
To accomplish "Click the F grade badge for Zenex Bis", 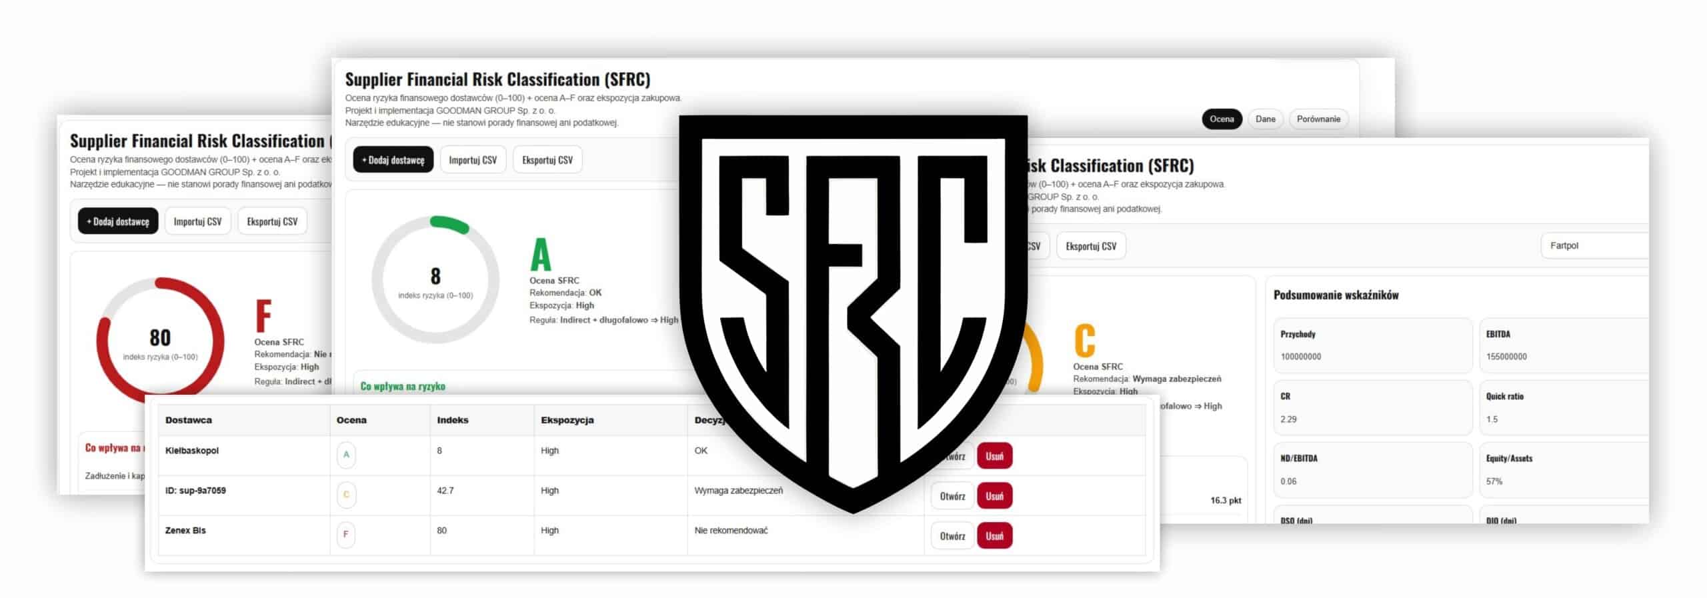I will pyautogui.click(x=346, y=535).
